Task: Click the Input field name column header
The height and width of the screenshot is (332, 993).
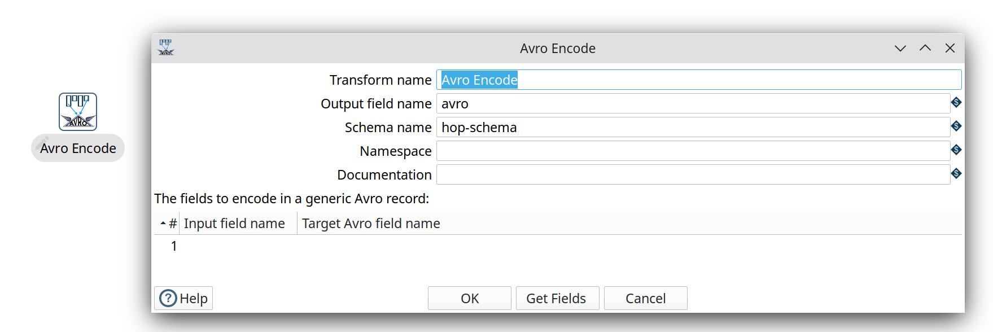Action: click(234, 224)
